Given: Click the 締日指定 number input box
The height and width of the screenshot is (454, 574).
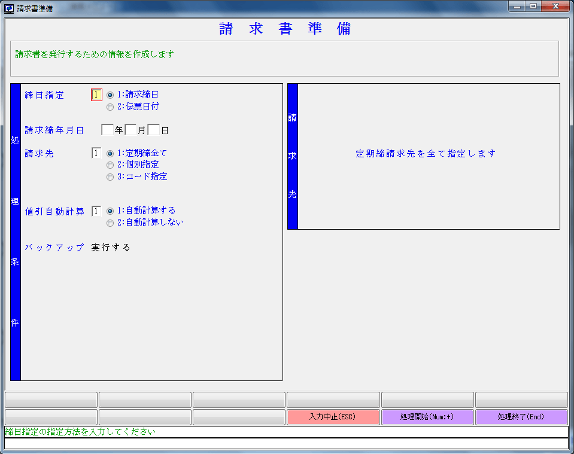Looking at the screenshot, I should pyautogui.click(x=96, y=95).
